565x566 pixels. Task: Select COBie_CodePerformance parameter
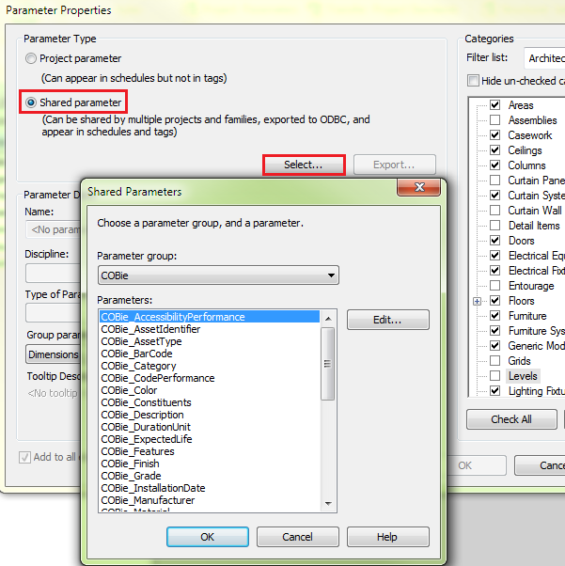tap(210, 378)
